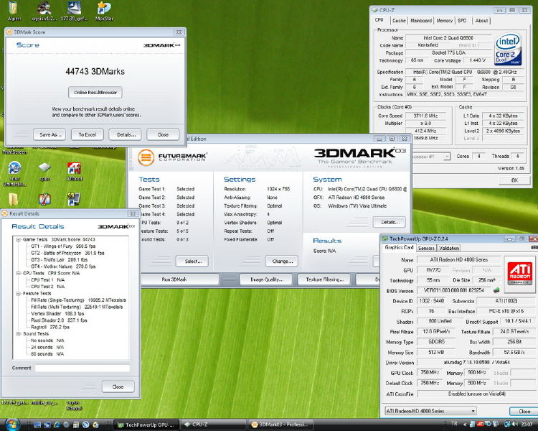
Task: Click Show Desktop in the quick launch
Action: [x=37, y=425]
